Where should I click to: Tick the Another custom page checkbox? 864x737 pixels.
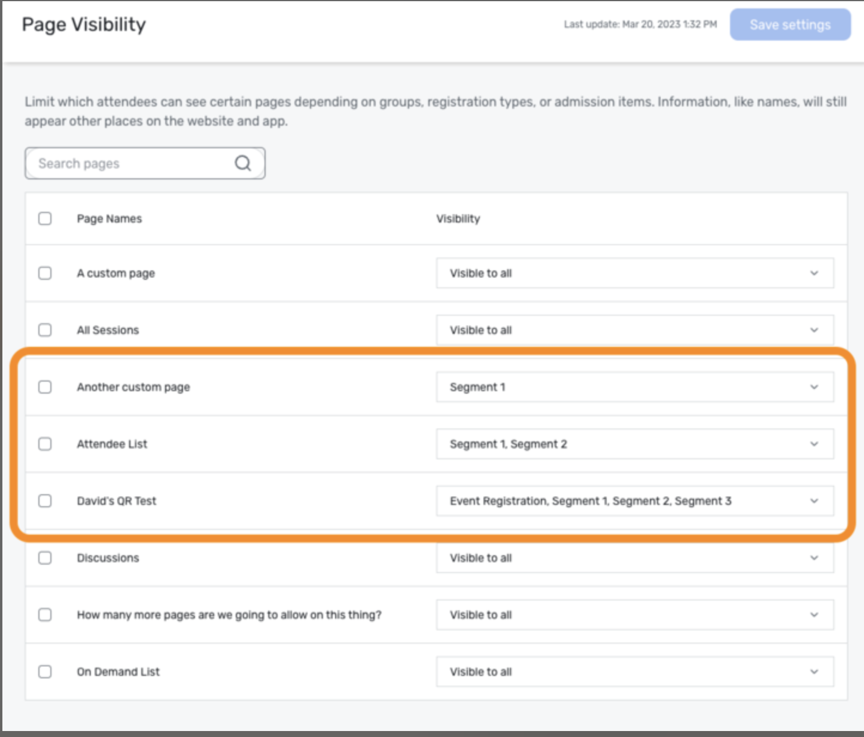click(45, 387)
